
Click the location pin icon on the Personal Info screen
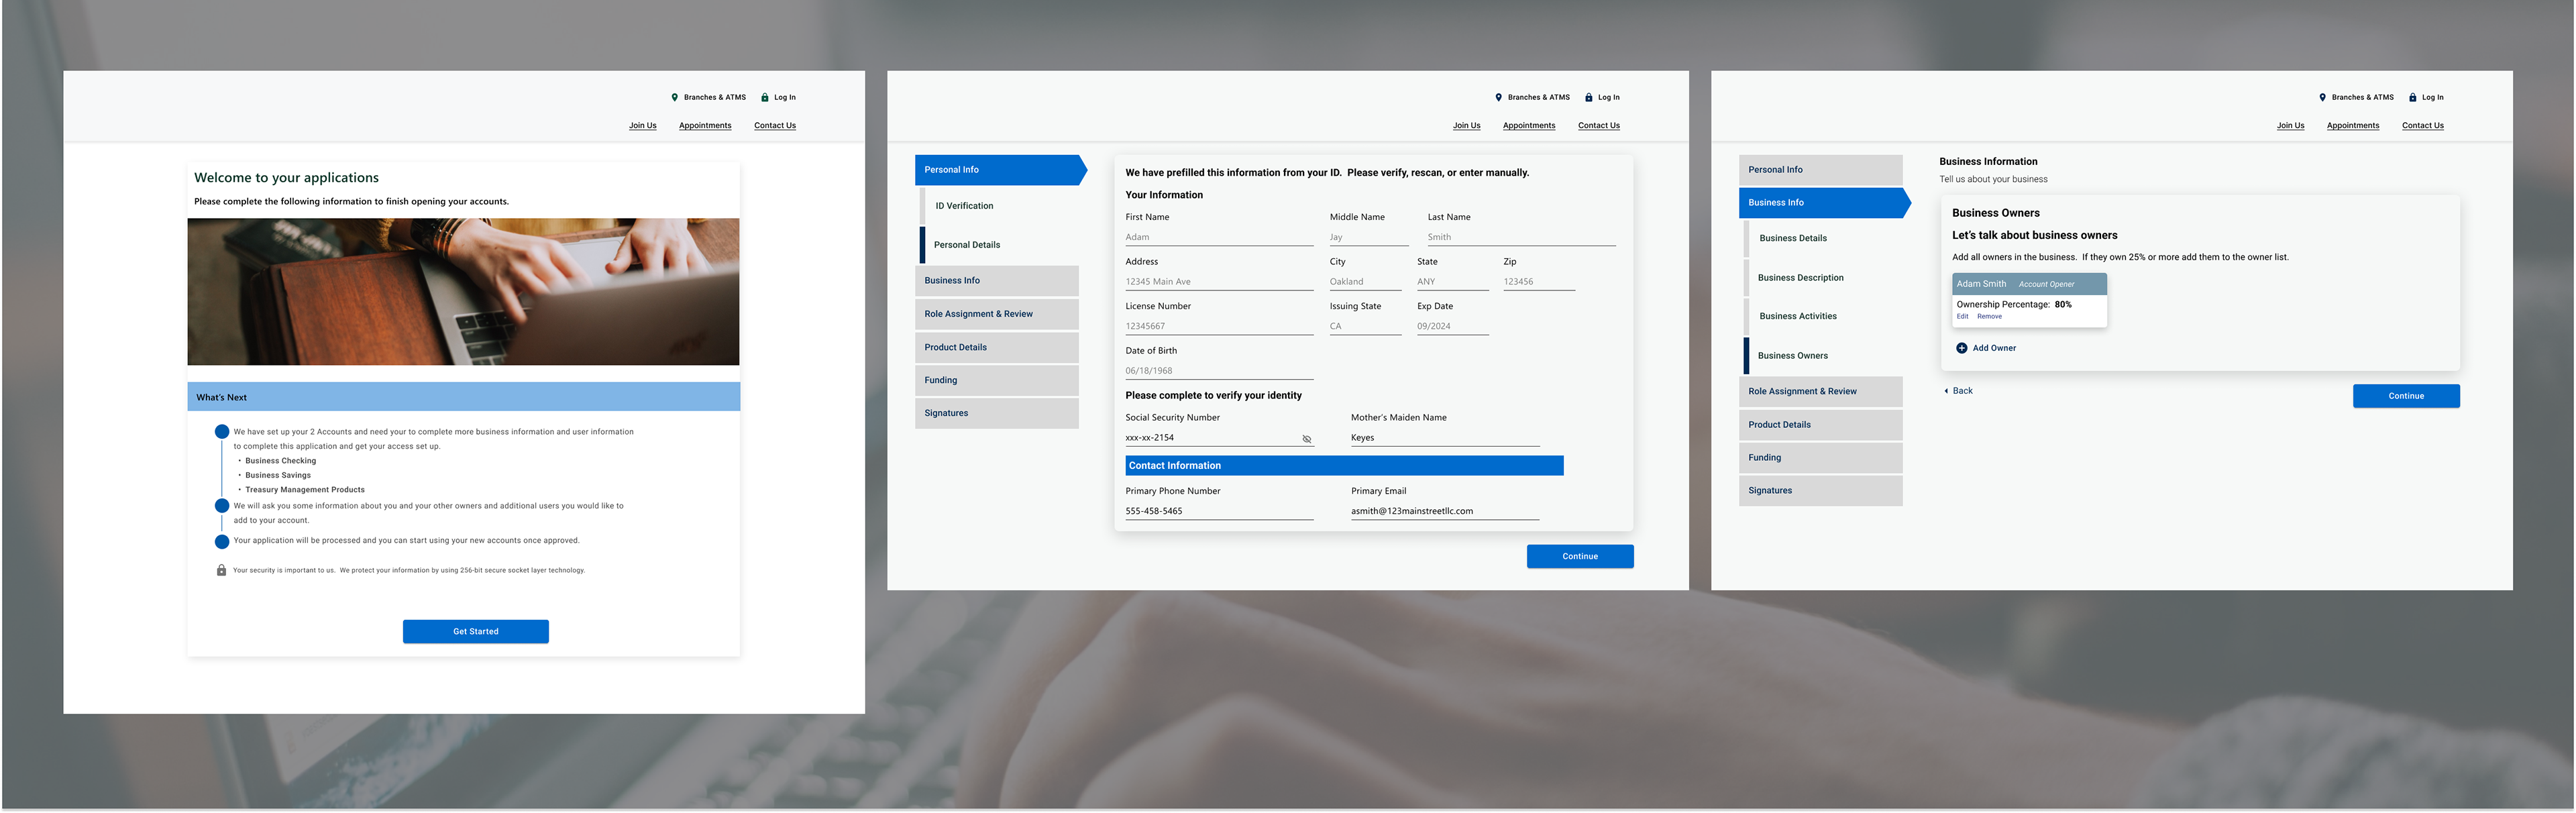[x=1498, y=97]
